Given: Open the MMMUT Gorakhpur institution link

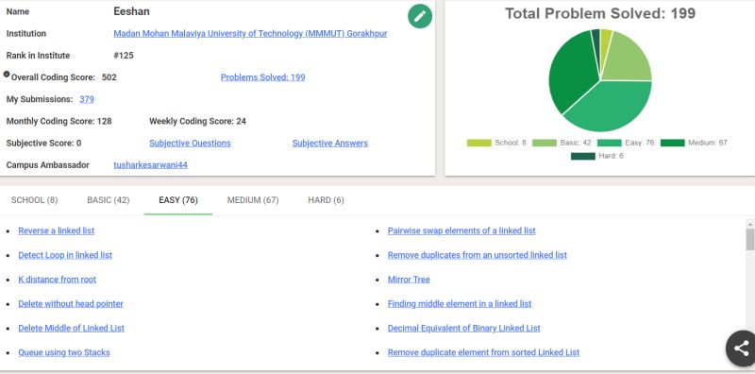Looking at the screenshot, I should tap(250, 34).
